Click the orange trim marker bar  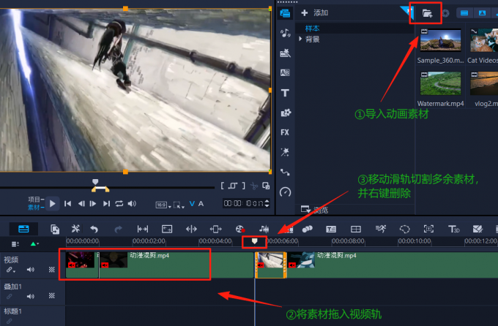100,189
